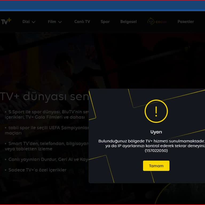Click the 'Smart TV'den, telefondan' bullet
The image size is (205, 205).
(47, 146)
